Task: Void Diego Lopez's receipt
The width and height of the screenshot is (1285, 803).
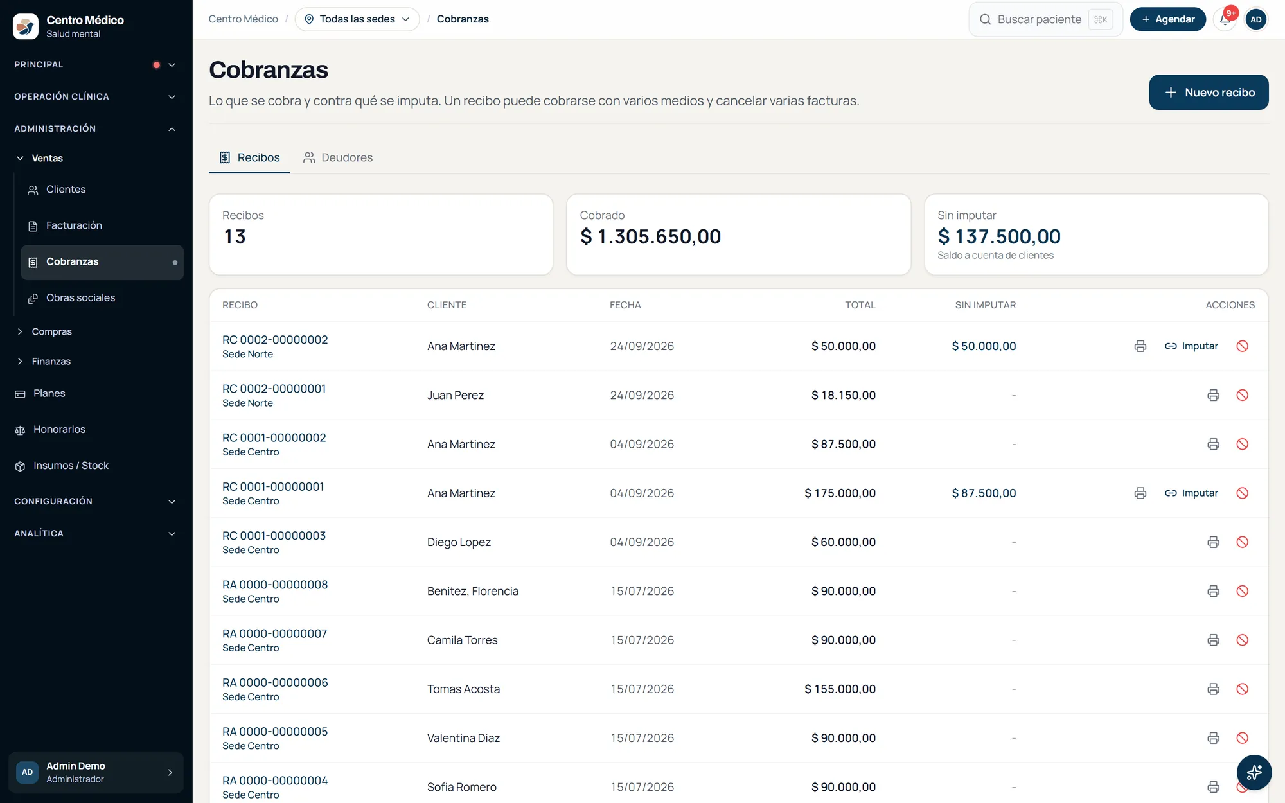Action: (x=1243, y=542)
